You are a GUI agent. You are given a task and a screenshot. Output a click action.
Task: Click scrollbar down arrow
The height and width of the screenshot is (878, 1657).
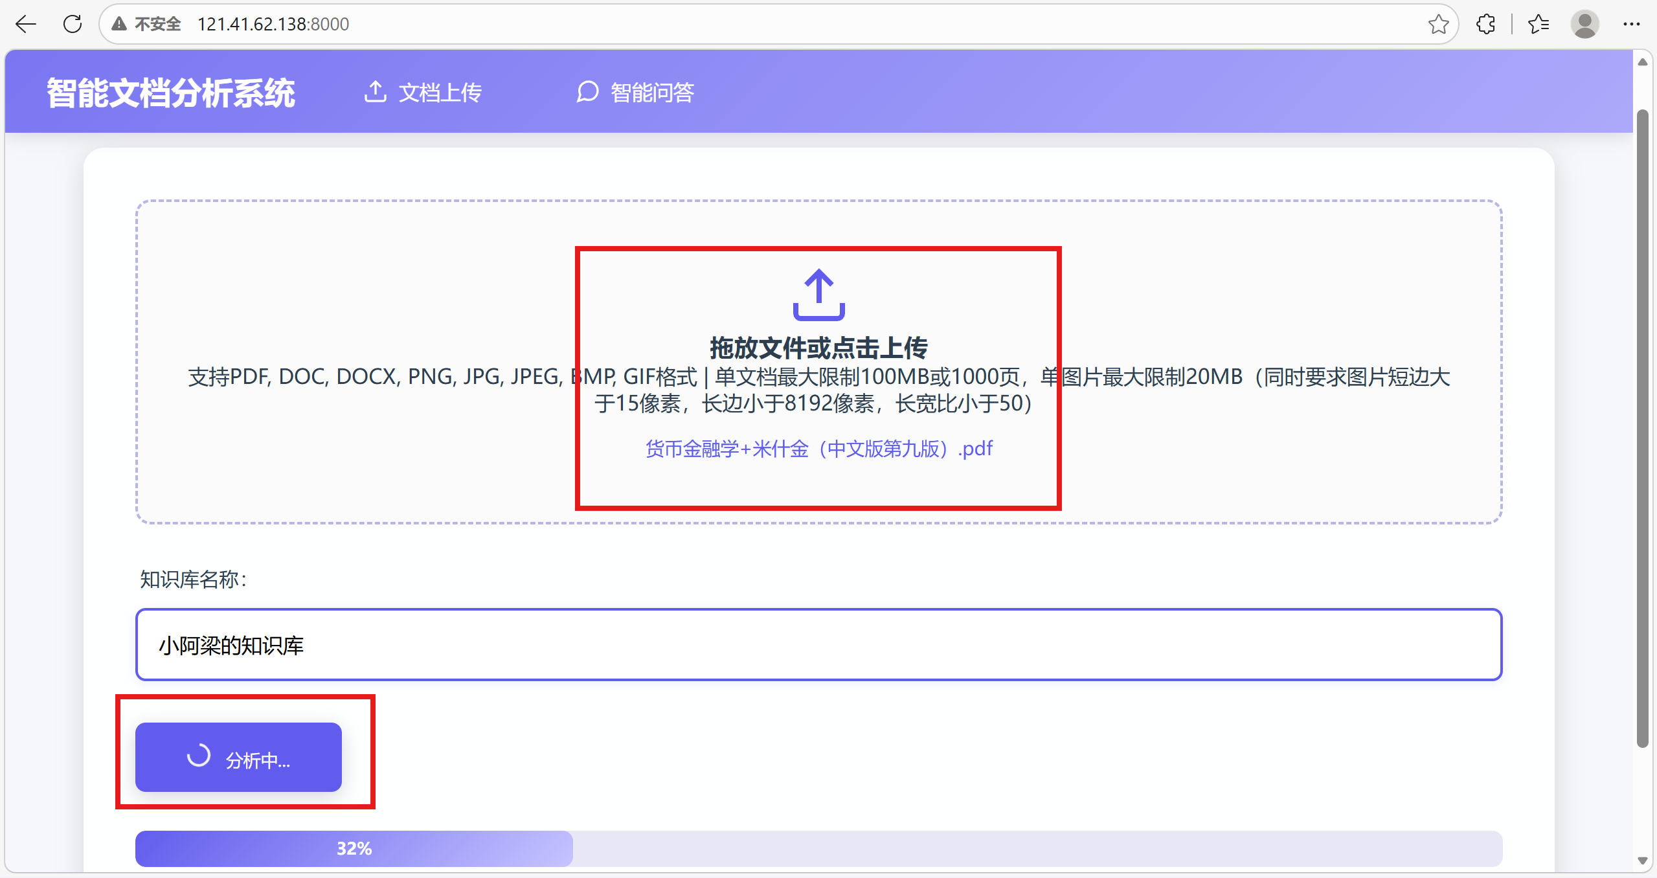click(1642, 861)
